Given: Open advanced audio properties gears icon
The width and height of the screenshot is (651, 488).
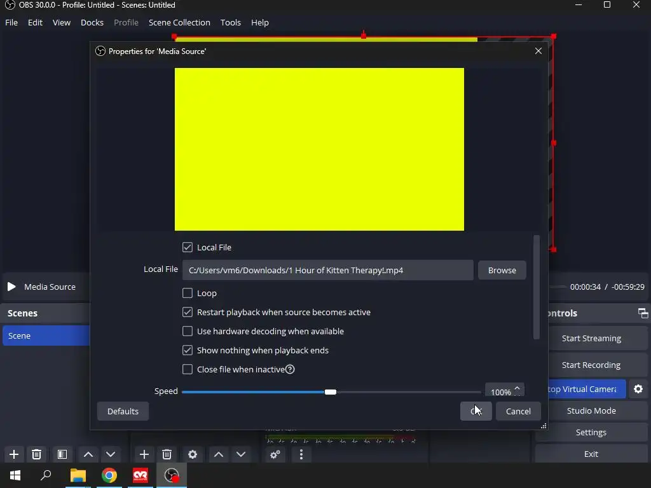Looking at the screenshot, I should tap(275, 454).
